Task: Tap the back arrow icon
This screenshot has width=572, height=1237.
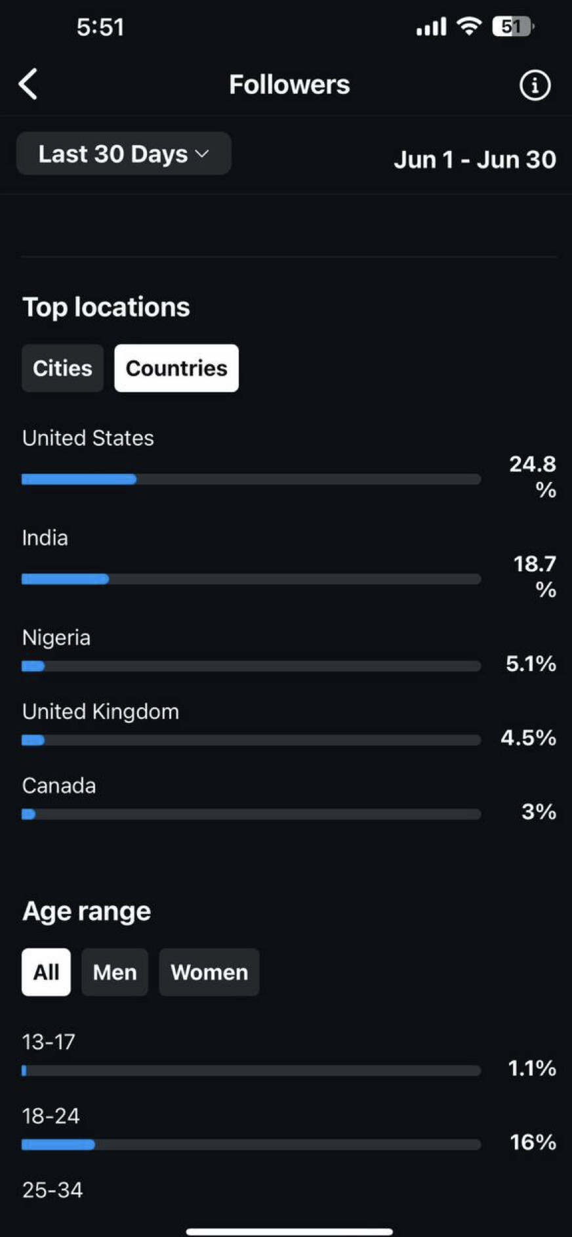Action: pos(28,85)
